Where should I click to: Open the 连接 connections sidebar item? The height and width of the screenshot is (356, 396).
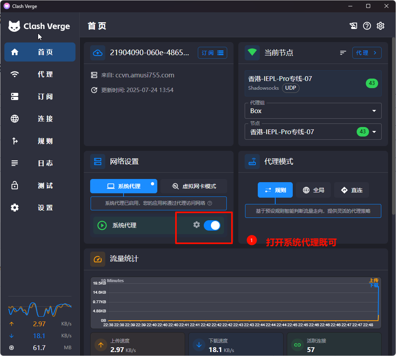pos(40,119)
